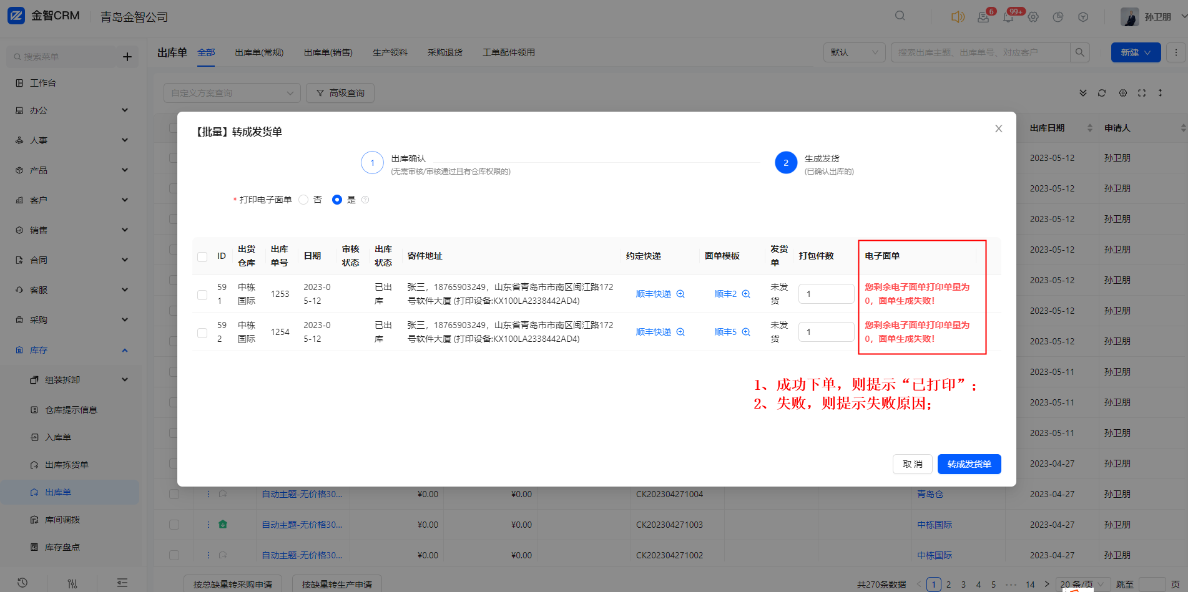Tick the select-all checkbox in dialog header
Viewport: 1188px width, 592px height.
pos(202,256)
